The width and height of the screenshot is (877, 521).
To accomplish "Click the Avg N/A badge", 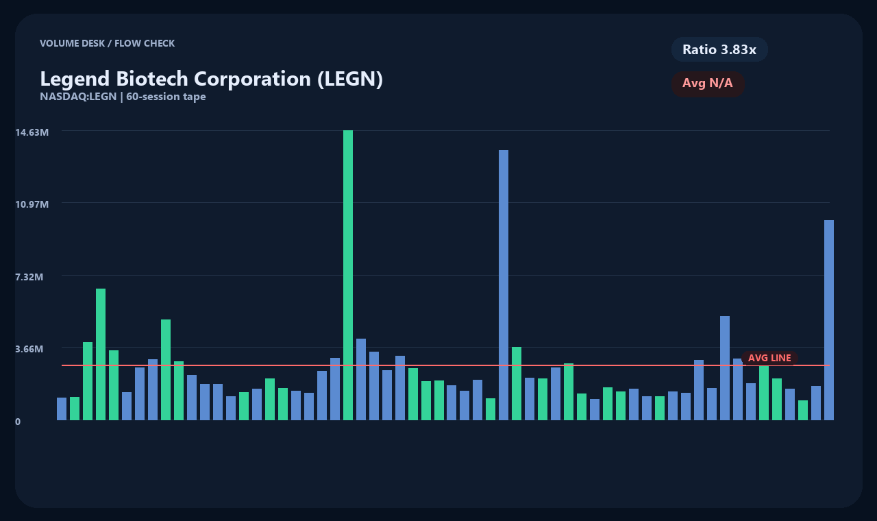I will point(708,84).
